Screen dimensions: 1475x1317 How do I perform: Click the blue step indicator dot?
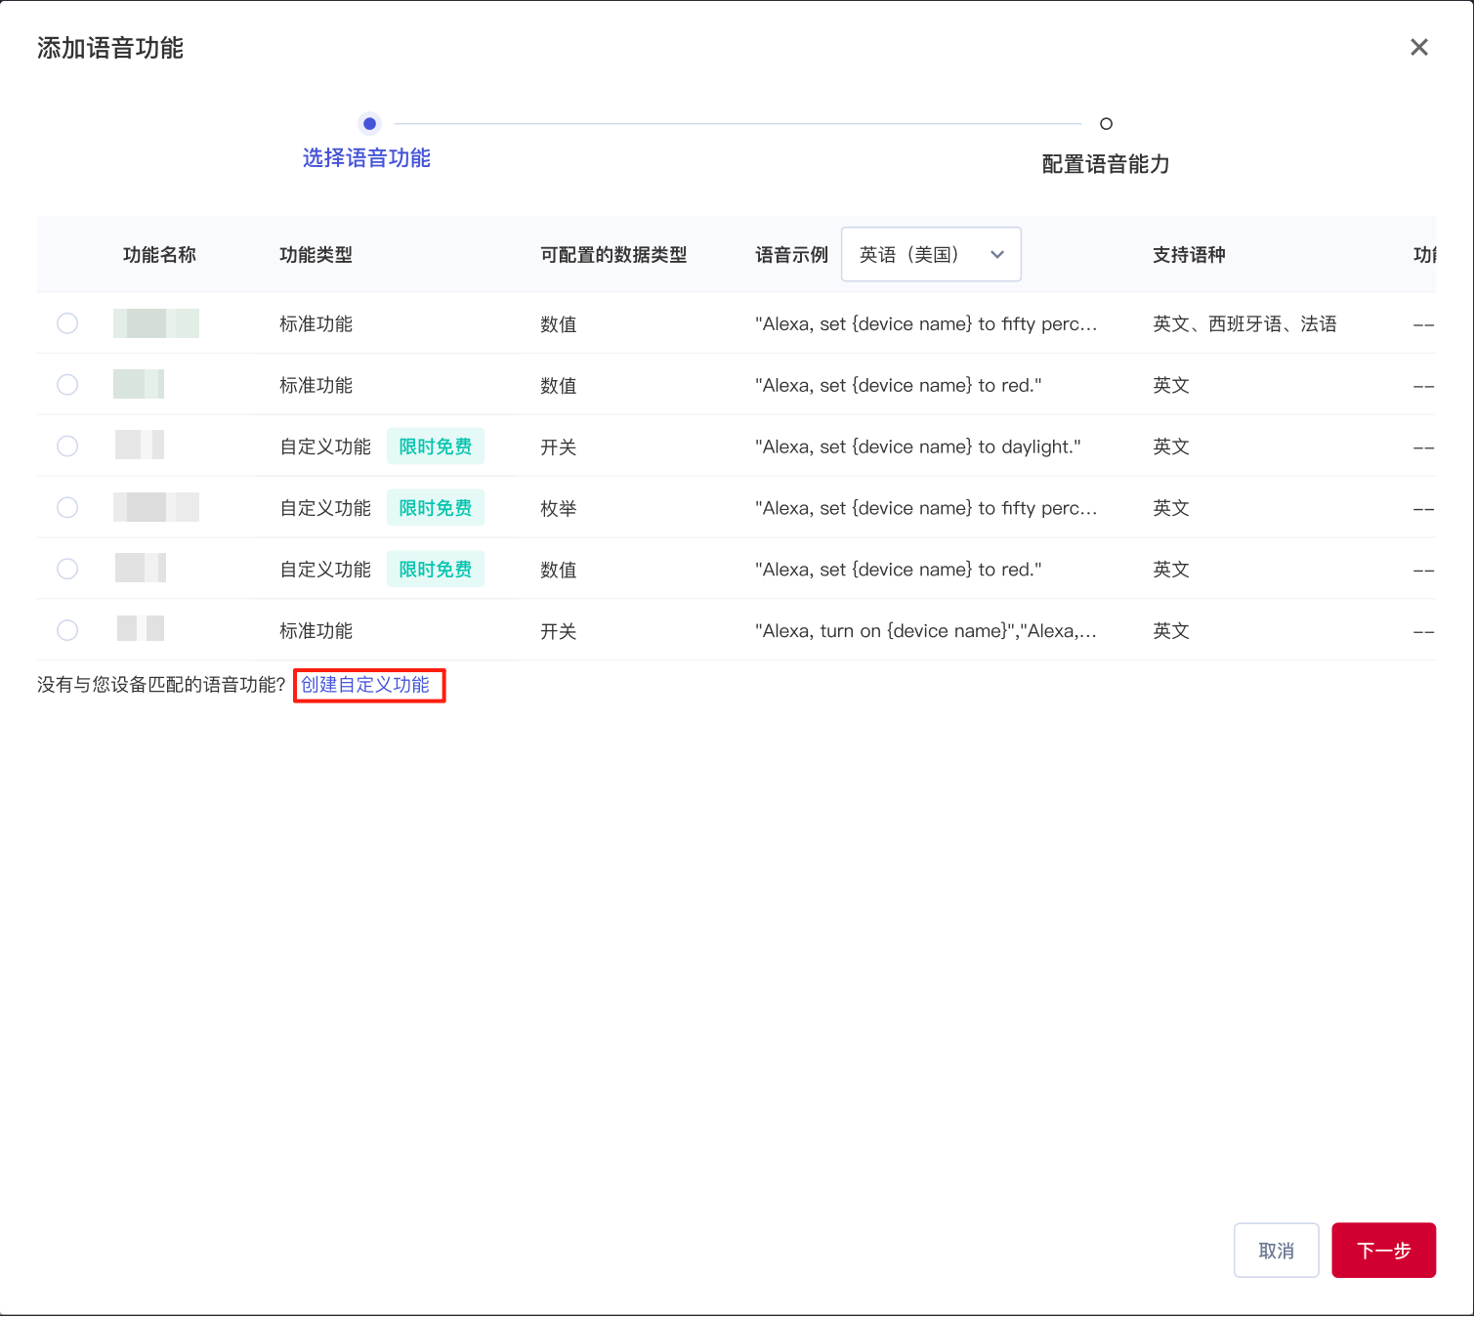pyautogui.click(x=369, y=124)
